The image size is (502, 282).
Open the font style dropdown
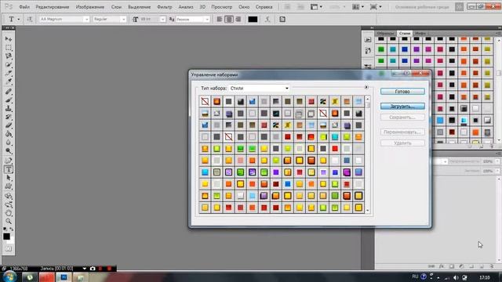click(x=123, y=20)
